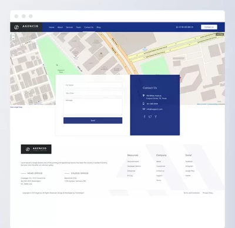Open Google Plus link under Social
The image size is (235, 228).
(x=190, y=171)
